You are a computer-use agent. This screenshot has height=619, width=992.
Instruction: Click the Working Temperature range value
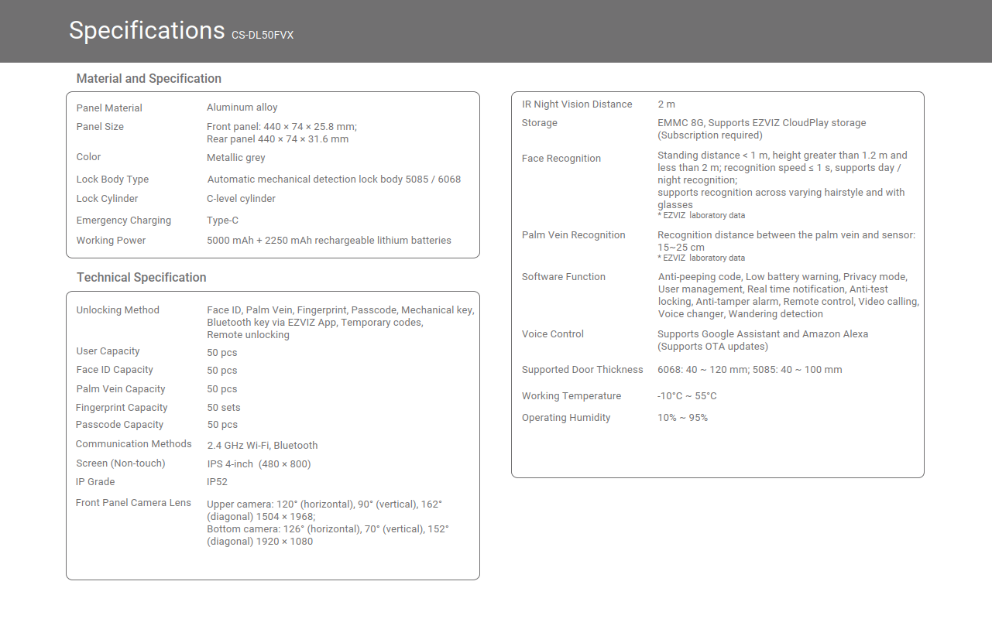tap(687, 395)
